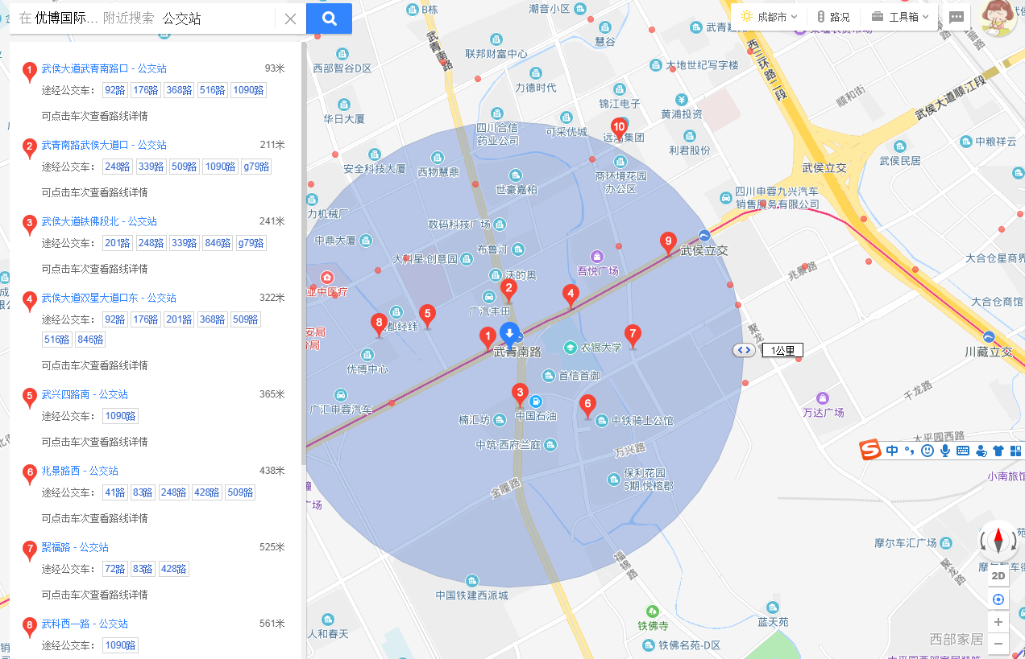
Task: Toggle Sogou input 中 language mode
Action: (892, 451)
